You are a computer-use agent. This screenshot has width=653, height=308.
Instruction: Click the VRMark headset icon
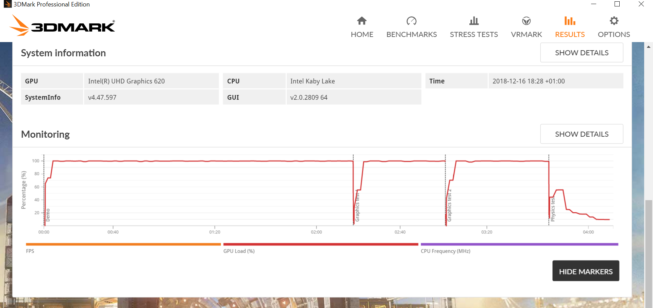(x=526, y=21)
